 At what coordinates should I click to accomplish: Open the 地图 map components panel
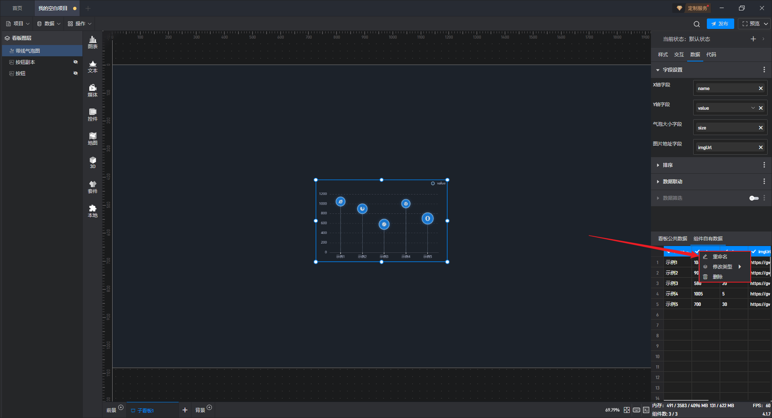(92, 139)
